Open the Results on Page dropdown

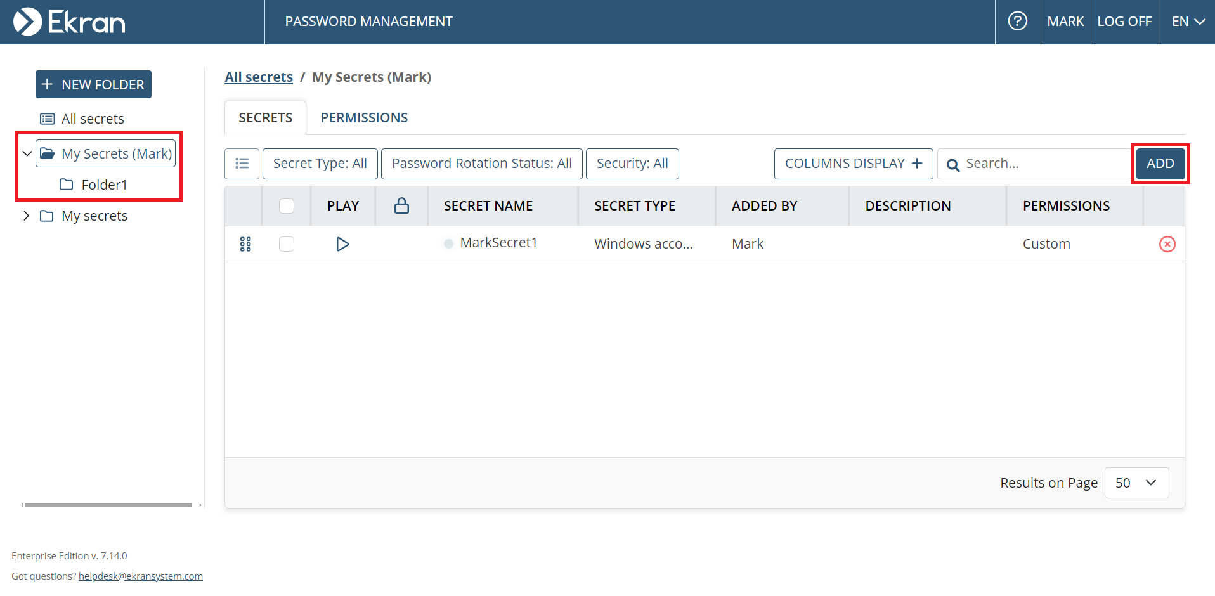[x=1136, y=483]
